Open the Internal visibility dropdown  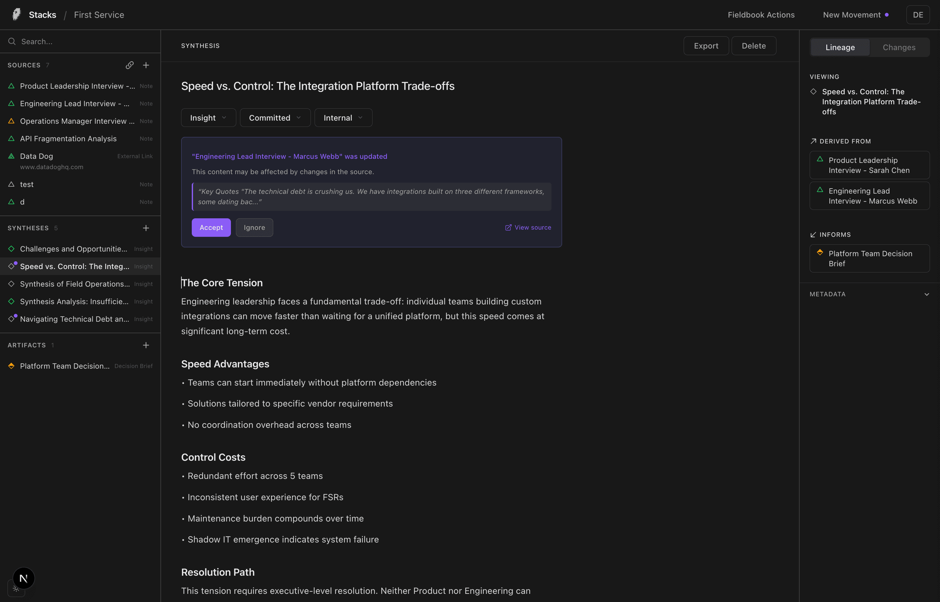pos(343,118)
